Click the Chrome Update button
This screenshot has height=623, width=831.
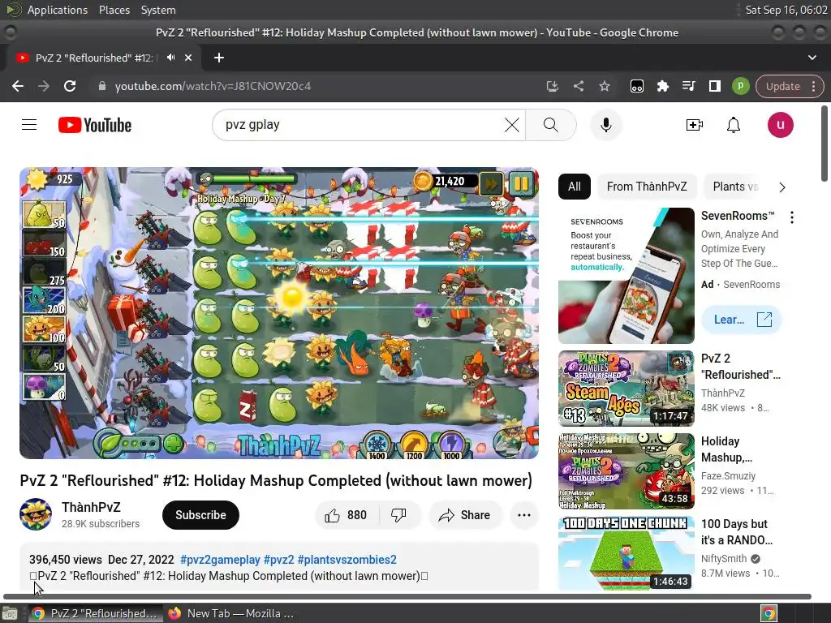tap(783, 86)
